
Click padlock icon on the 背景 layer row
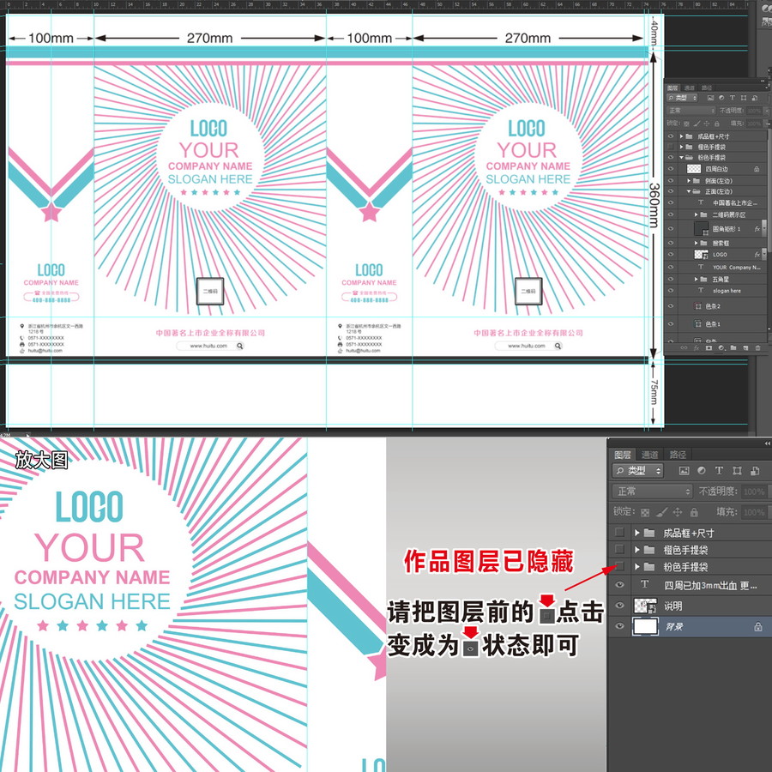click(757, 627)
